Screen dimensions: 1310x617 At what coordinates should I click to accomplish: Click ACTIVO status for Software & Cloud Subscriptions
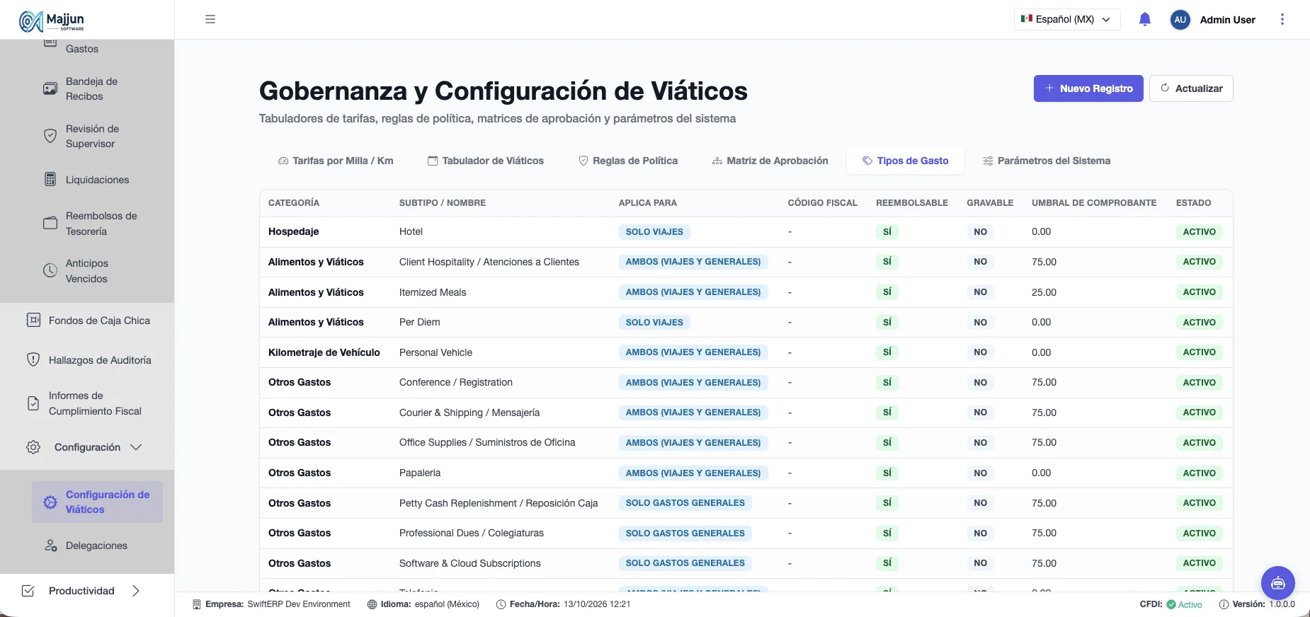[1199, 563]
